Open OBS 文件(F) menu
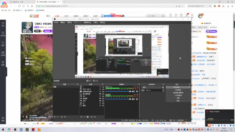The image size is (235, 132). point(56,23)
